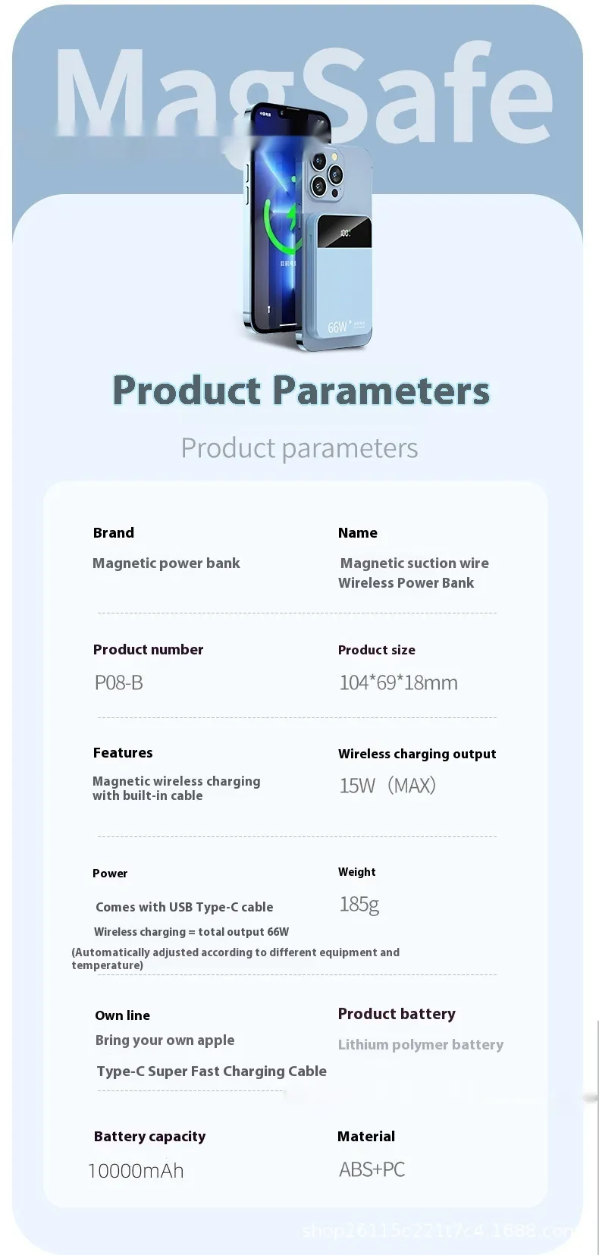The width and height of the screenshot is (599, 1255).
Task: Click the power bank's black LED display
Action: (x=345, y=234)
